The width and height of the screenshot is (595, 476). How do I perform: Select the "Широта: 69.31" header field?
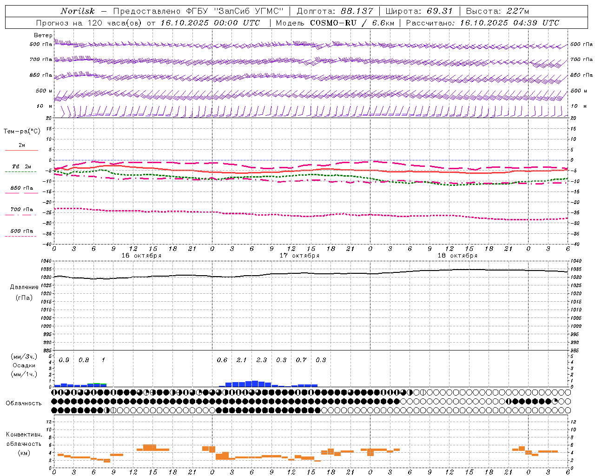click(x=419, y=11)
